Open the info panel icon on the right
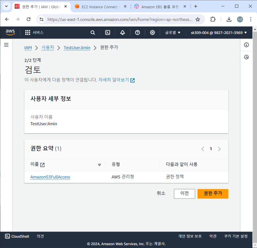257x248 pixels. click(246, 45)
